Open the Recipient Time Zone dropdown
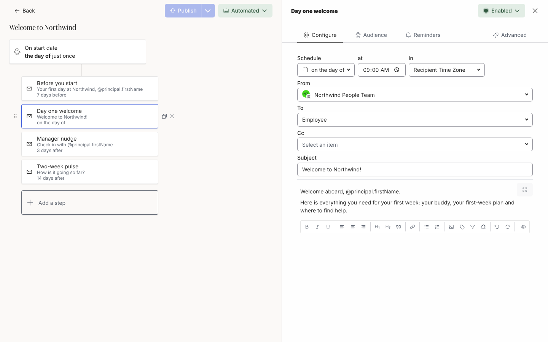Screen dimensions: 548x342 click(447, 70)
